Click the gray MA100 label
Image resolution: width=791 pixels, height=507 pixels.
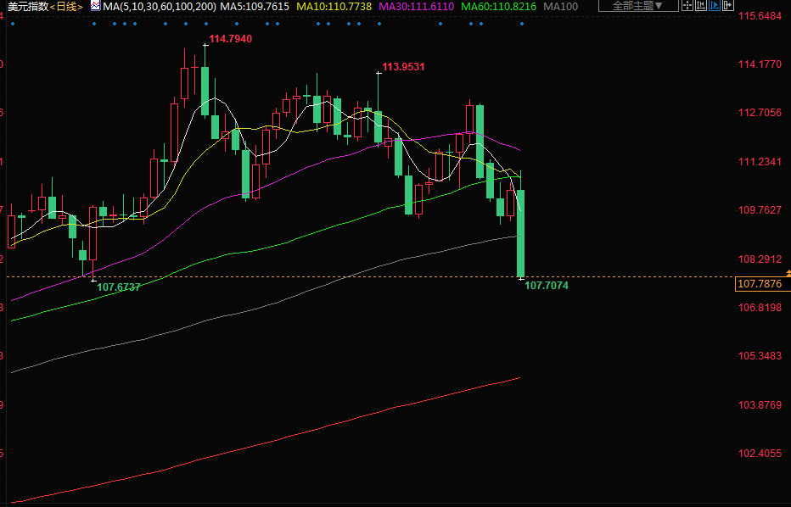pyautogui.click(x=561, y=7)
